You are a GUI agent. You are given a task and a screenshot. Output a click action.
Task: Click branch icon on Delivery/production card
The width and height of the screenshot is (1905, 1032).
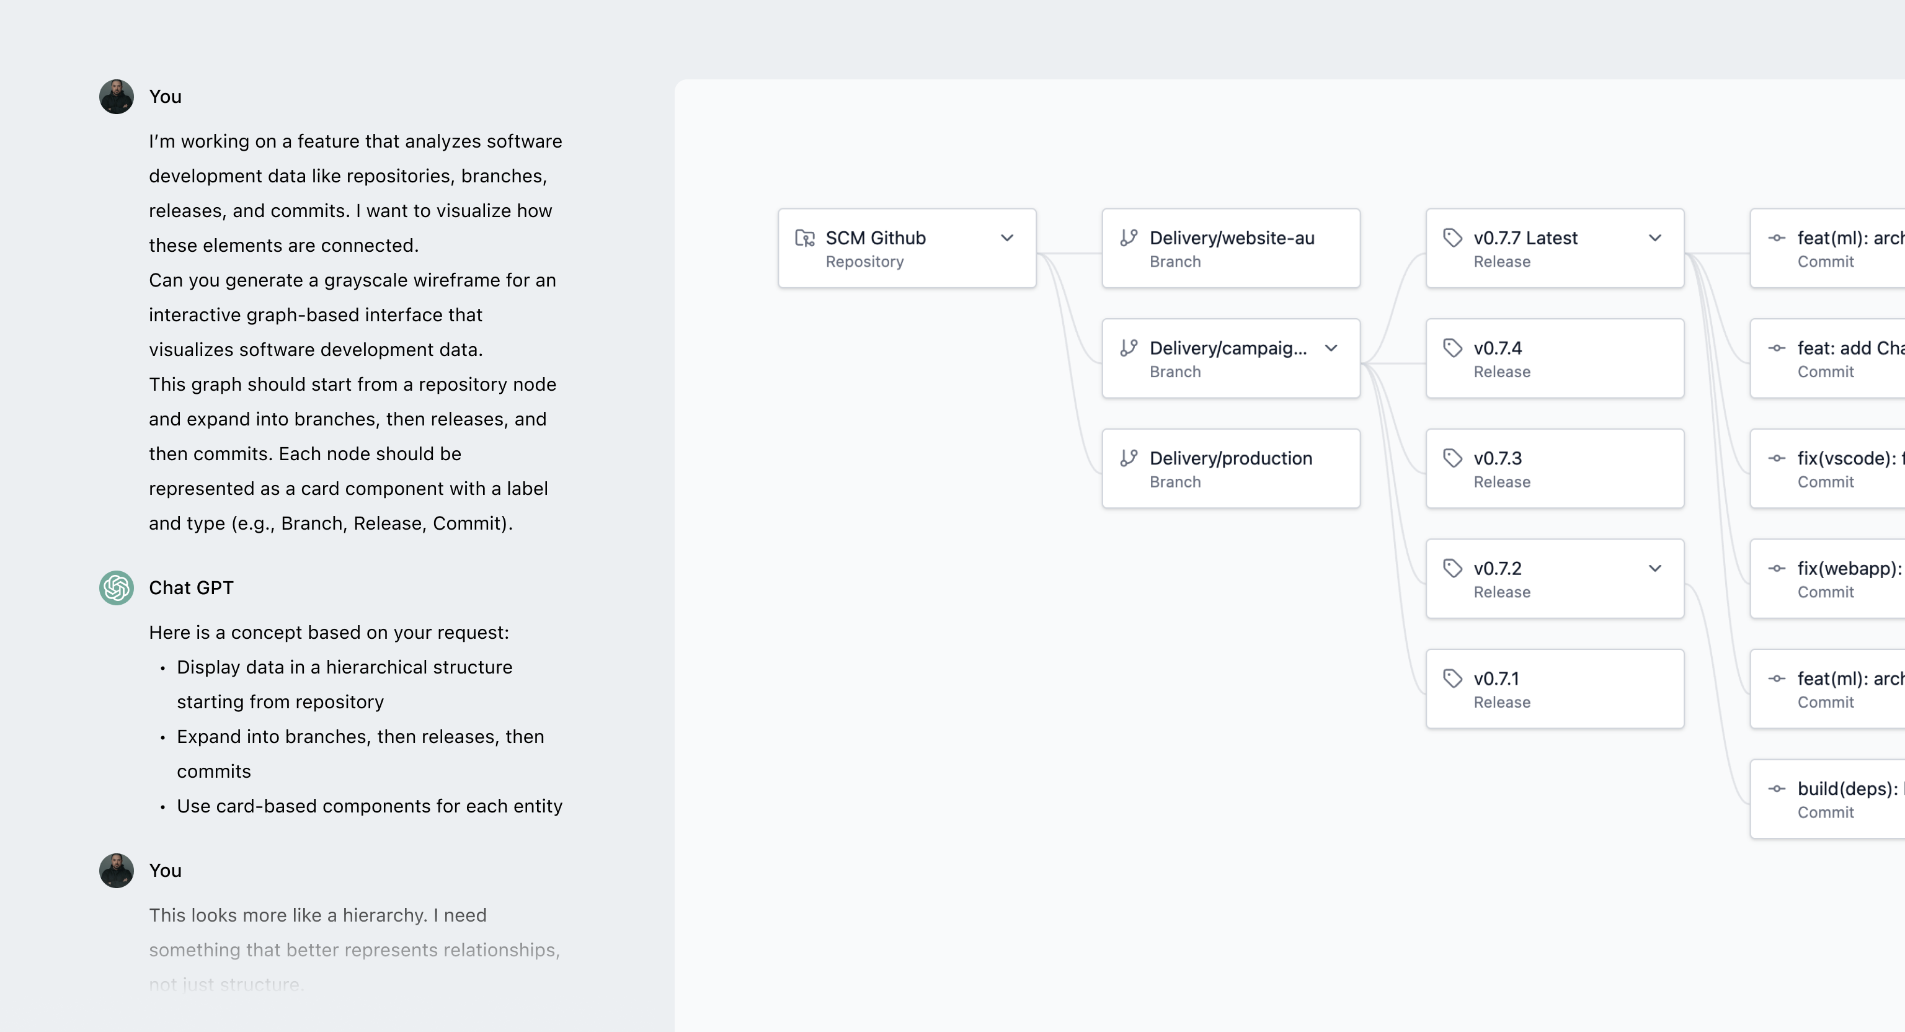click(1129, 459)
